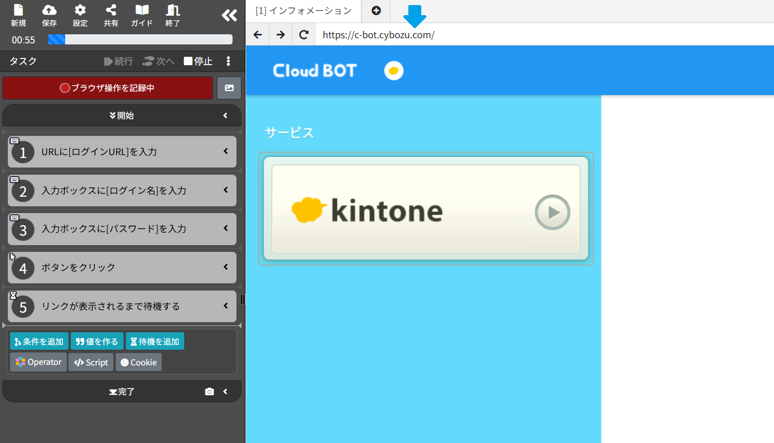Click the browser forward arrow
Image resolution: width=774 pixels, height=443 pixels.
point(281,35)
